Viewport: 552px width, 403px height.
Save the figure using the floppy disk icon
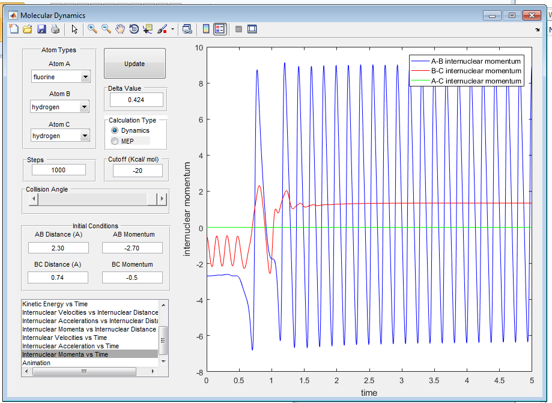pos(41,29)
